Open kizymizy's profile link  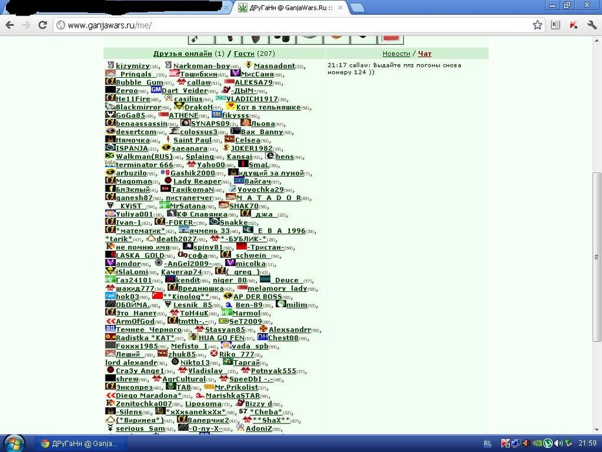[133, 65]
